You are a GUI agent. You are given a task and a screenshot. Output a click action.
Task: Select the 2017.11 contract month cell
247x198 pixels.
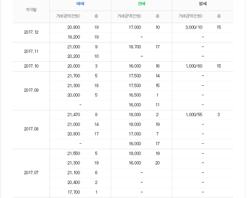click(x=31, y=51)
